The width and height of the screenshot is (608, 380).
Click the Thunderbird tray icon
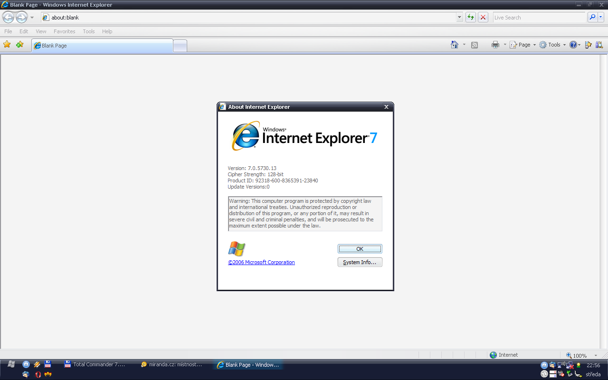552,365
